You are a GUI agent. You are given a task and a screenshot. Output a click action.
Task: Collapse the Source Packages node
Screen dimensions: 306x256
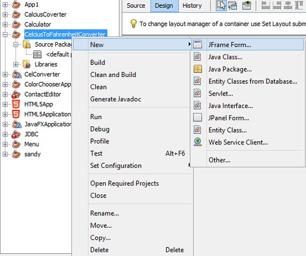click(16, 45)
